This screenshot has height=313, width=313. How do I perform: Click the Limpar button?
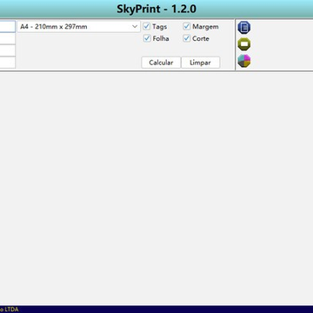201,63
